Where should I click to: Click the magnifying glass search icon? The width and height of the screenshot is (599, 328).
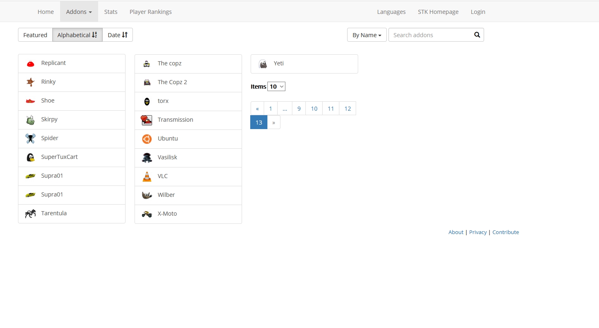click(477, 35)
